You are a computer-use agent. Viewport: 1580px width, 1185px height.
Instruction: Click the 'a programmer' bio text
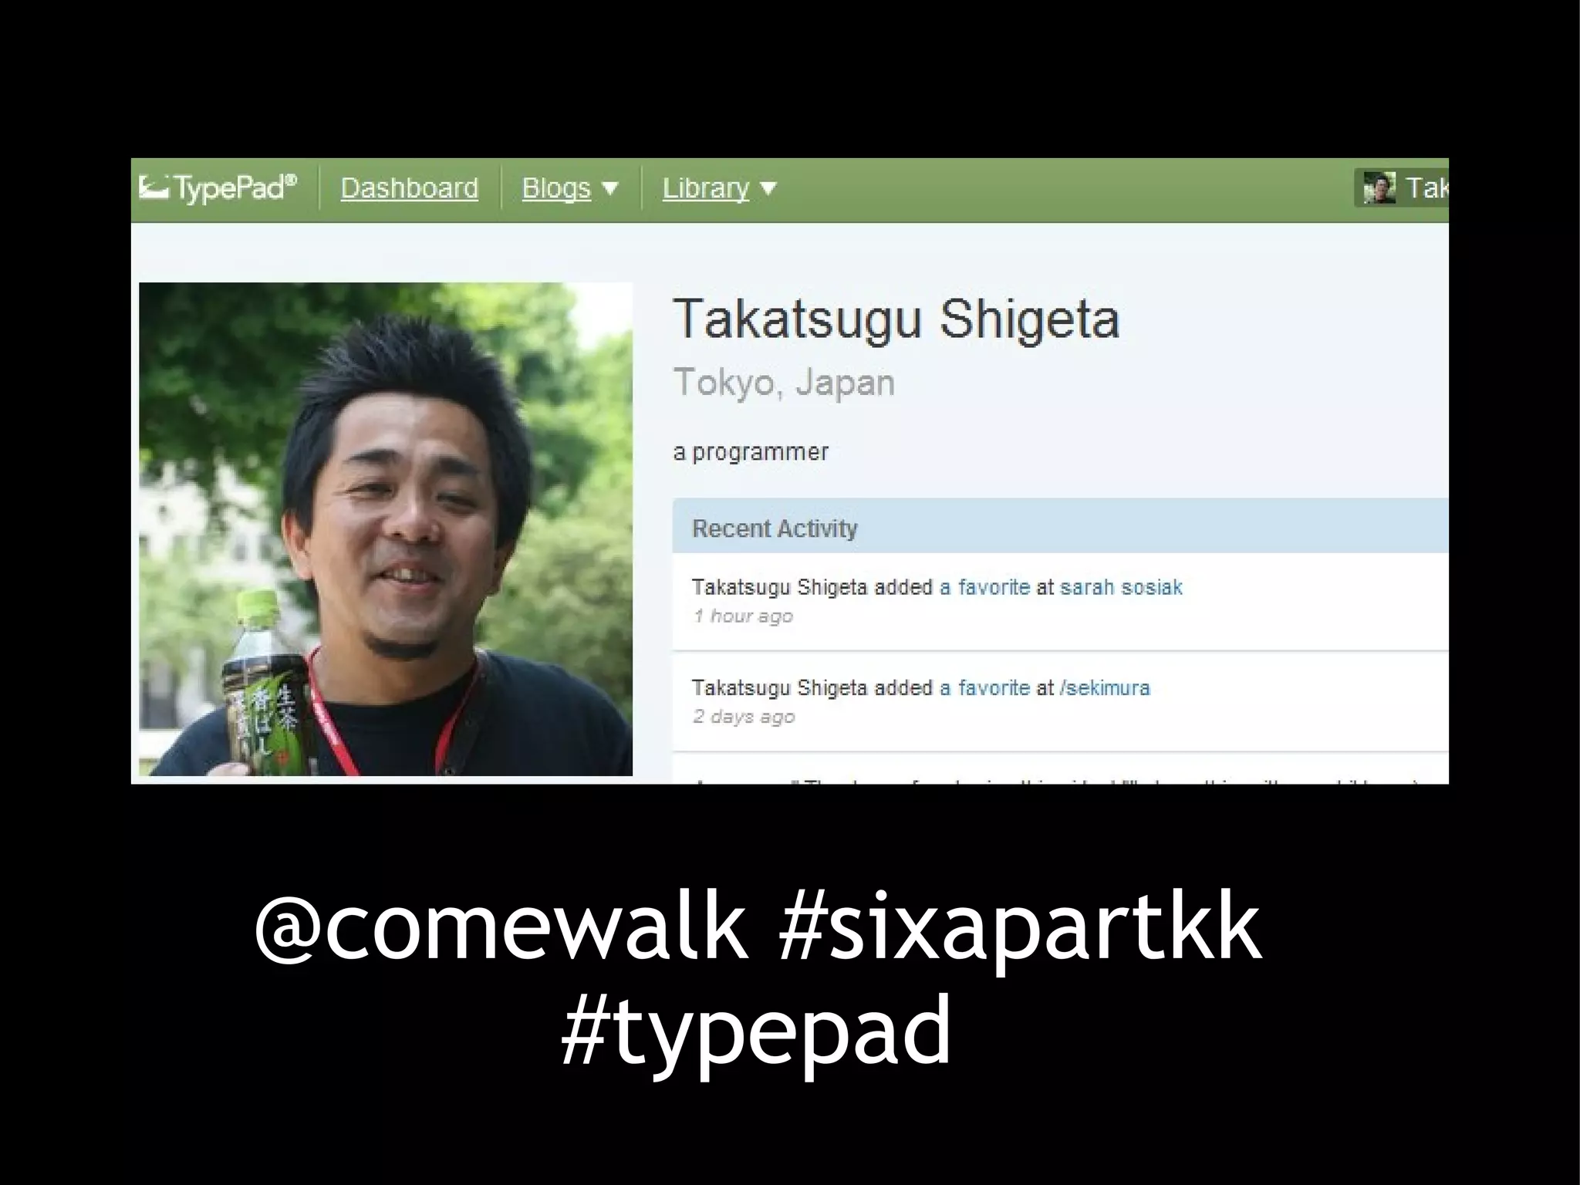pyautogui.click(x=751, y=452)
